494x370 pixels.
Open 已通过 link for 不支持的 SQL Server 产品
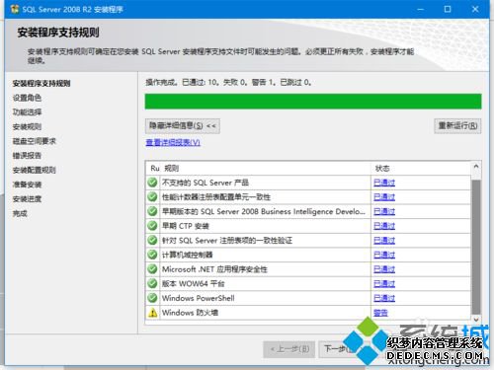pos(384,183)
